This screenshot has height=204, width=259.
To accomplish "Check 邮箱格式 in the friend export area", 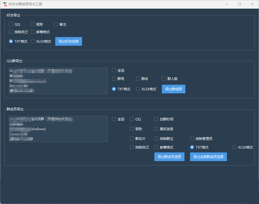I will coord(32,32).
